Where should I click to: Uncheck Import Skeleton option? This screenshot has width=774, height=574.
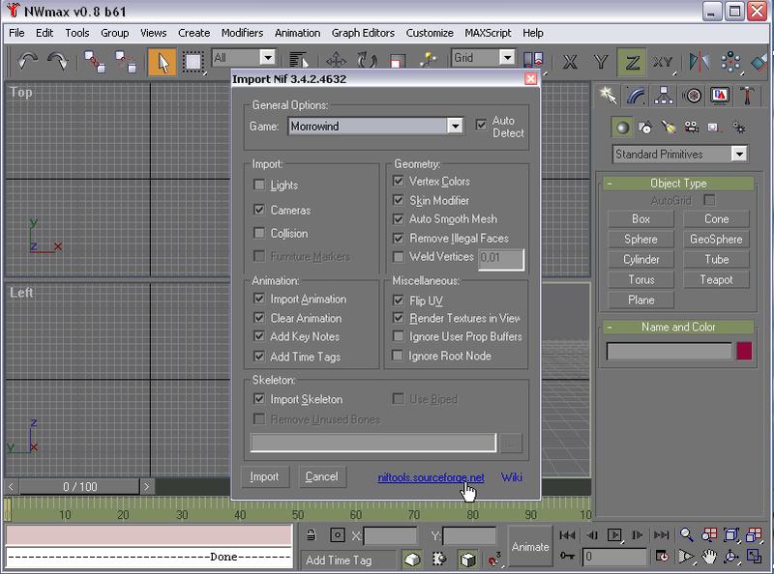[258, 398]
